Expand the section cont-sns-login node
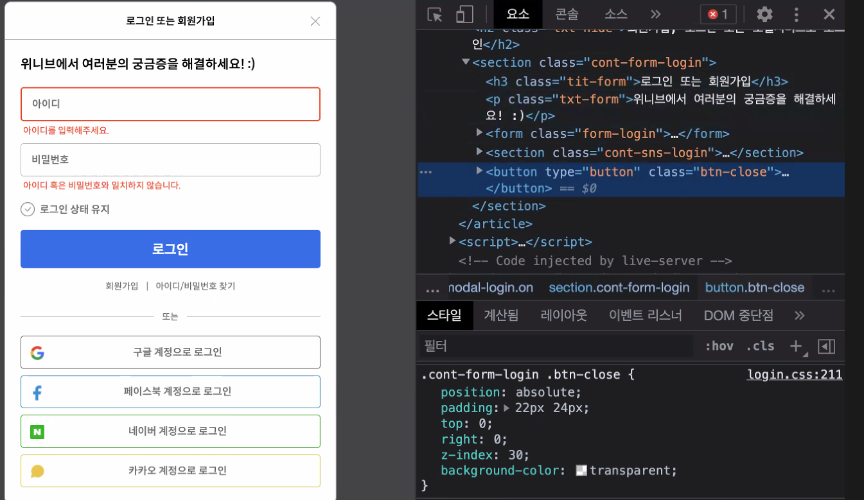 point(479,151)
